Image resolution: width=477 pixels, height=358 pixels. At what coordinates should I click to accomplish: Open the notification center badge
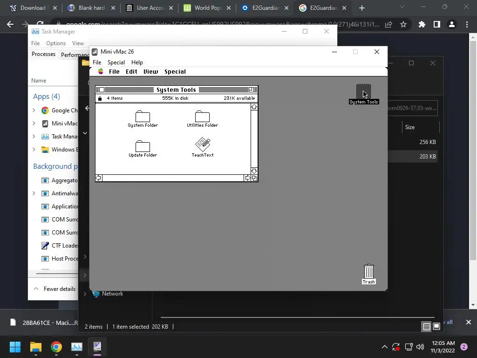click(464, 347)
